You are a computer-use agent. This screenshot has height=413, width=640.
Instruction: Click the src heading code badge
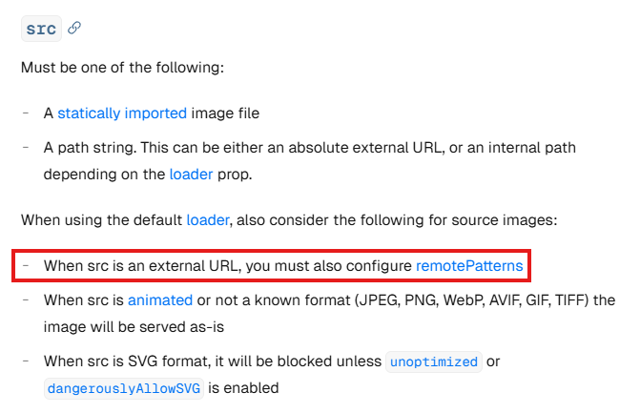41,30
